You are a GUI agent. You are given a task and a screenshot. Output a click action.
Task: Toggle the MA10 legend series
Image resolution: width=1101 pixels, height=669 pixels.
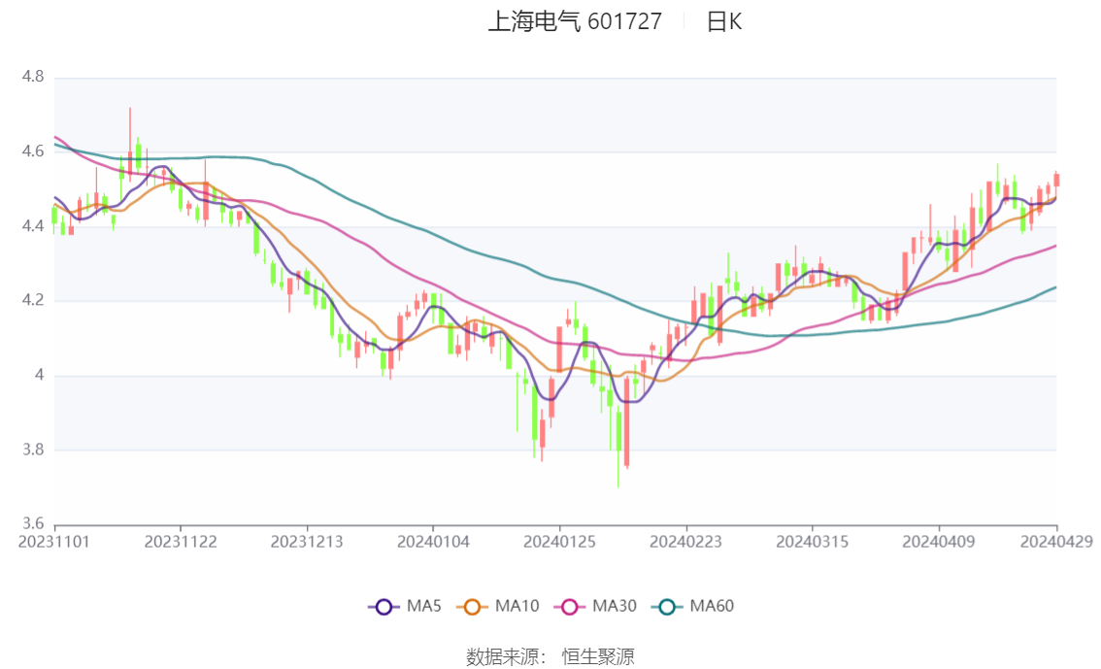pos(498,606)
